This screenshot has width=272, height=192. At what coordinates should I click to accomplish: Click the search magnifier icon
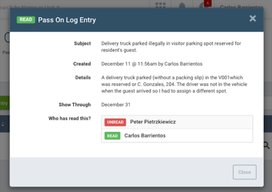267,145
